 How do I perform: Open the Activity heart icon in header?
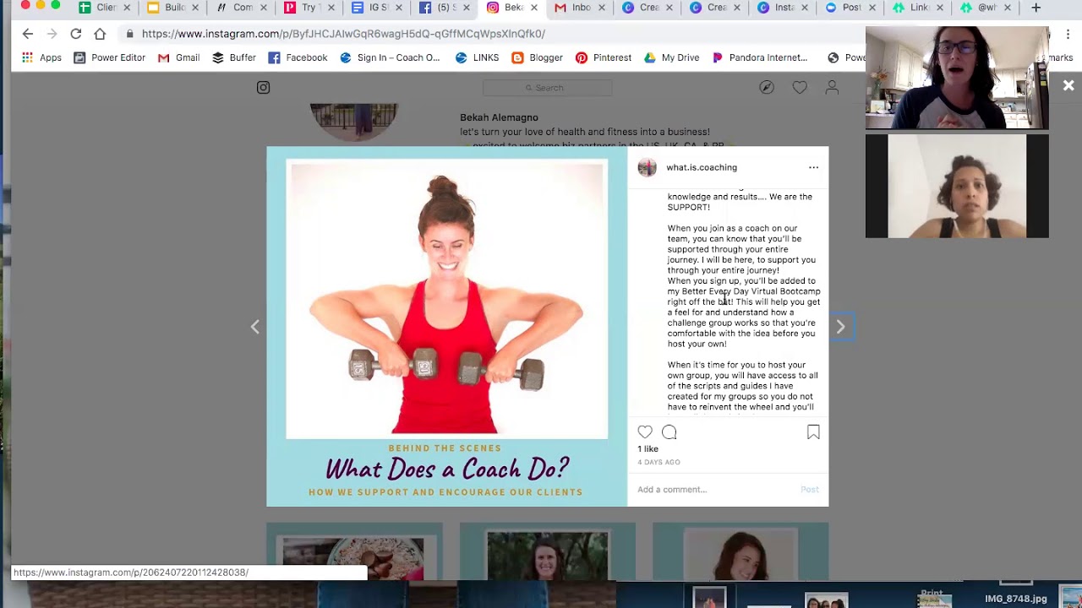(x=800, y=88)
